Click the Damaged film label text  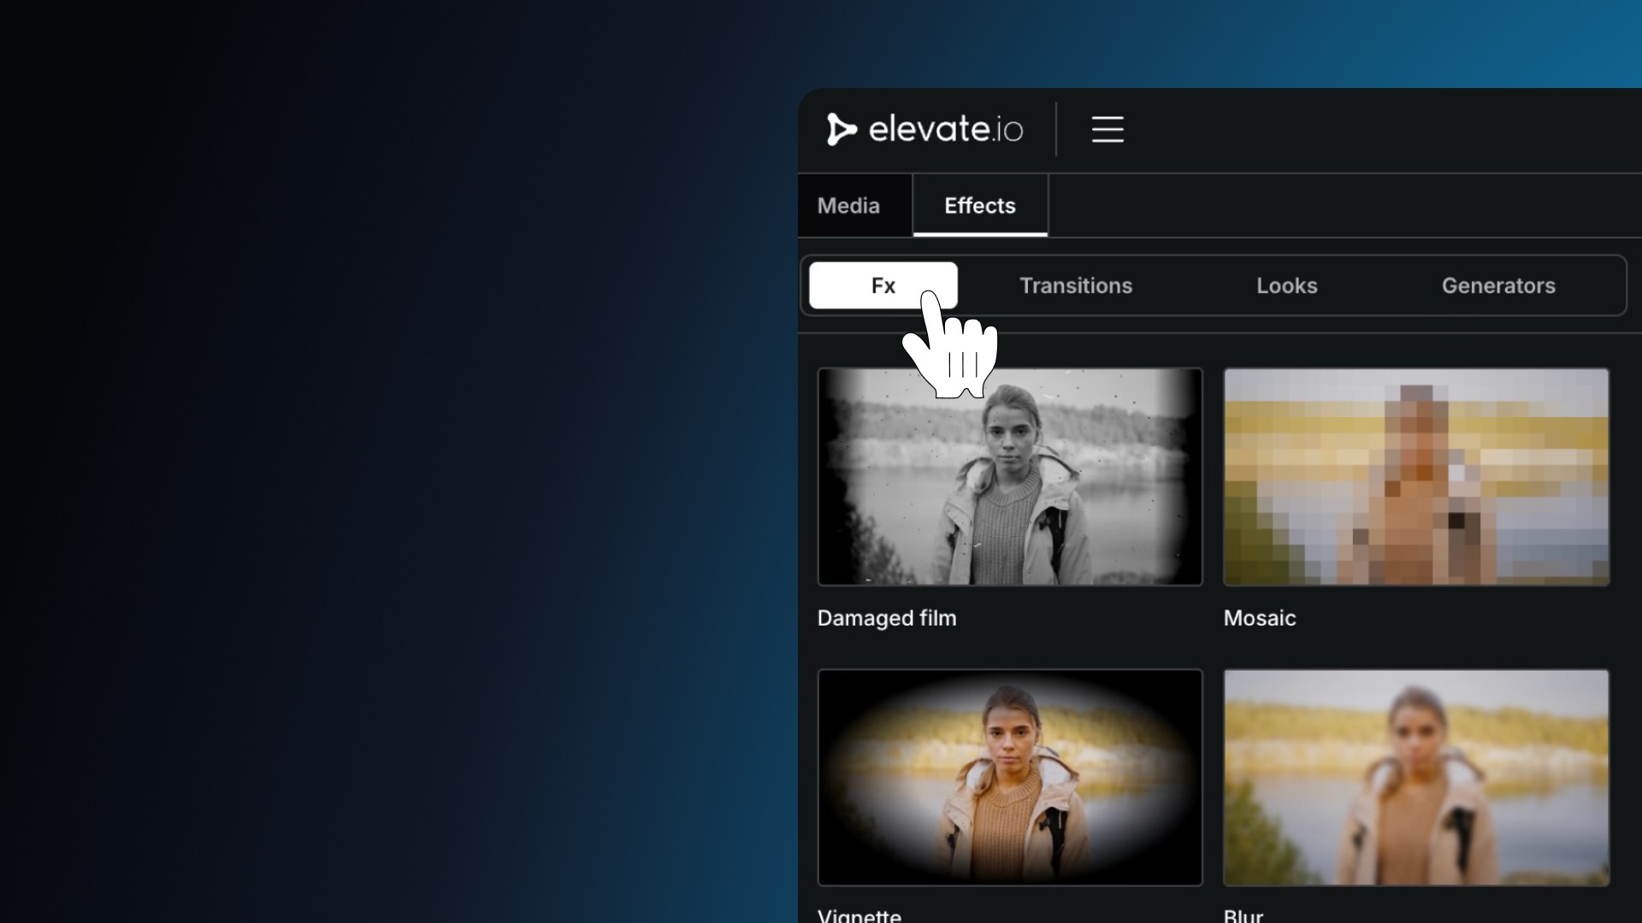[887, 618]
